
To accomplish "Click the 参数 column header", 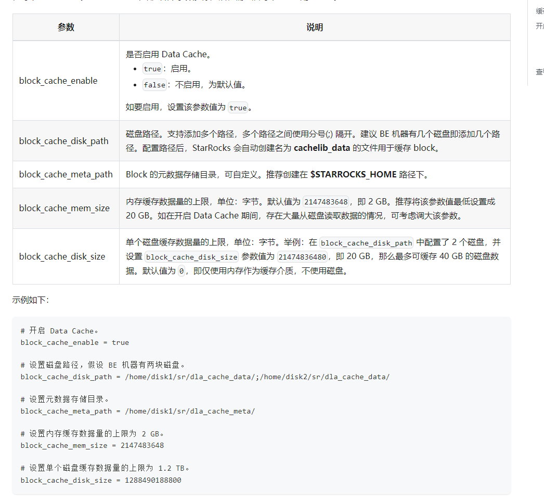I will (66, 27).
